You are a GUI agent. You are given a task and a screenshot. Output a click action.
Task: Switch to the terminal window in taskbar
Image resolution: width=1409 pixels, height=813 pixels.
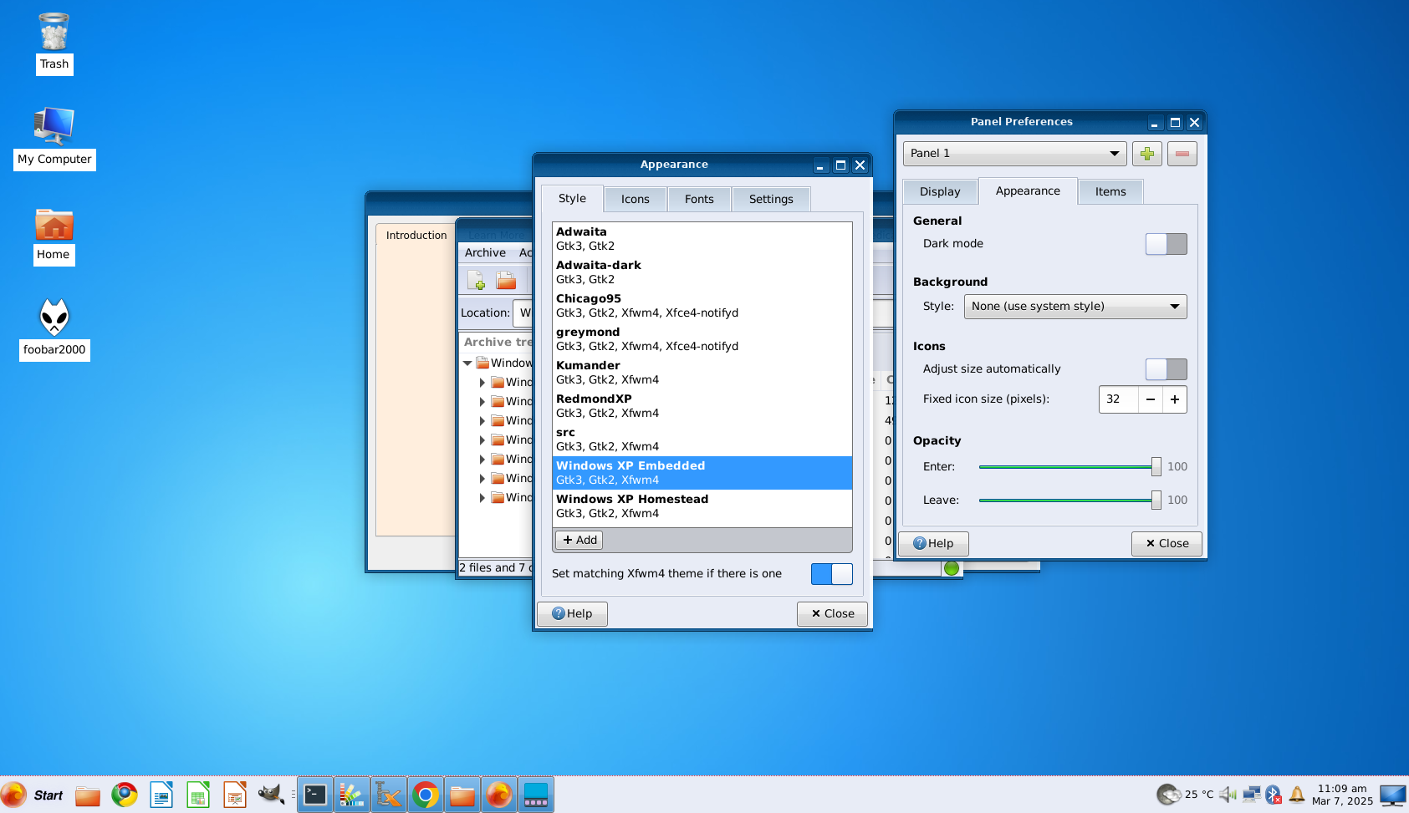(315, 795)
